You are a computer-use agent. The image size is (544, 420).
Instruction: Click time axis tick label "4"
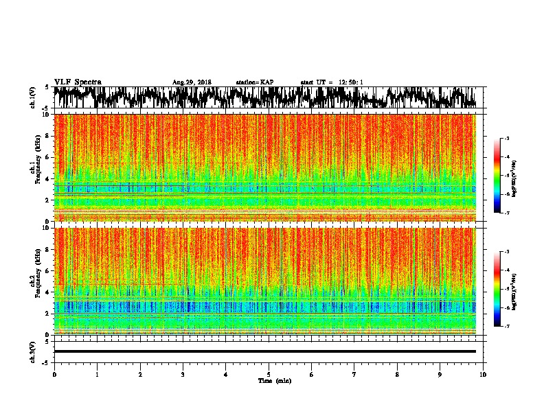coord(226,375)
